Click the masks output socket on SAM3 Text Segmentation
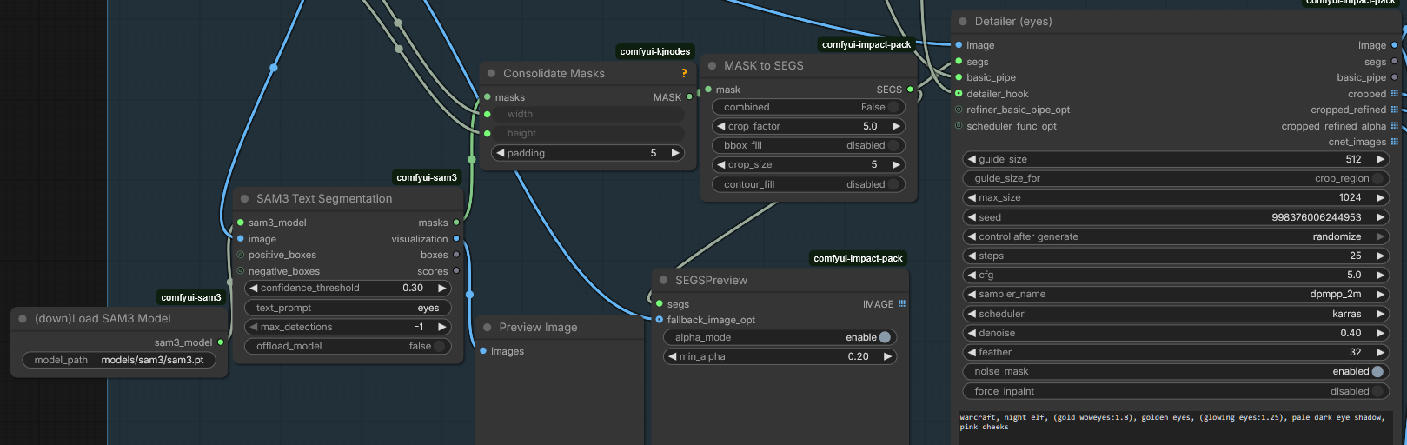Image resolution: width=1407 pixels, height=445 pixels. coord(456,222)
